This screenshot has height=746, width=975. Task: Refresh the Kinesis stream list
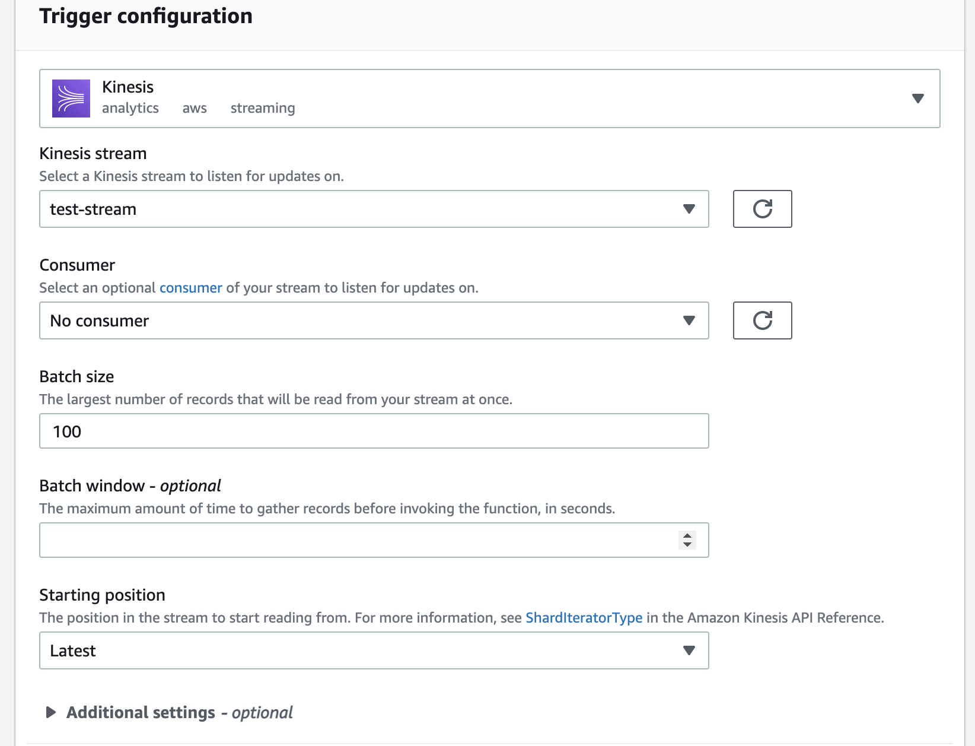(762, 209)
